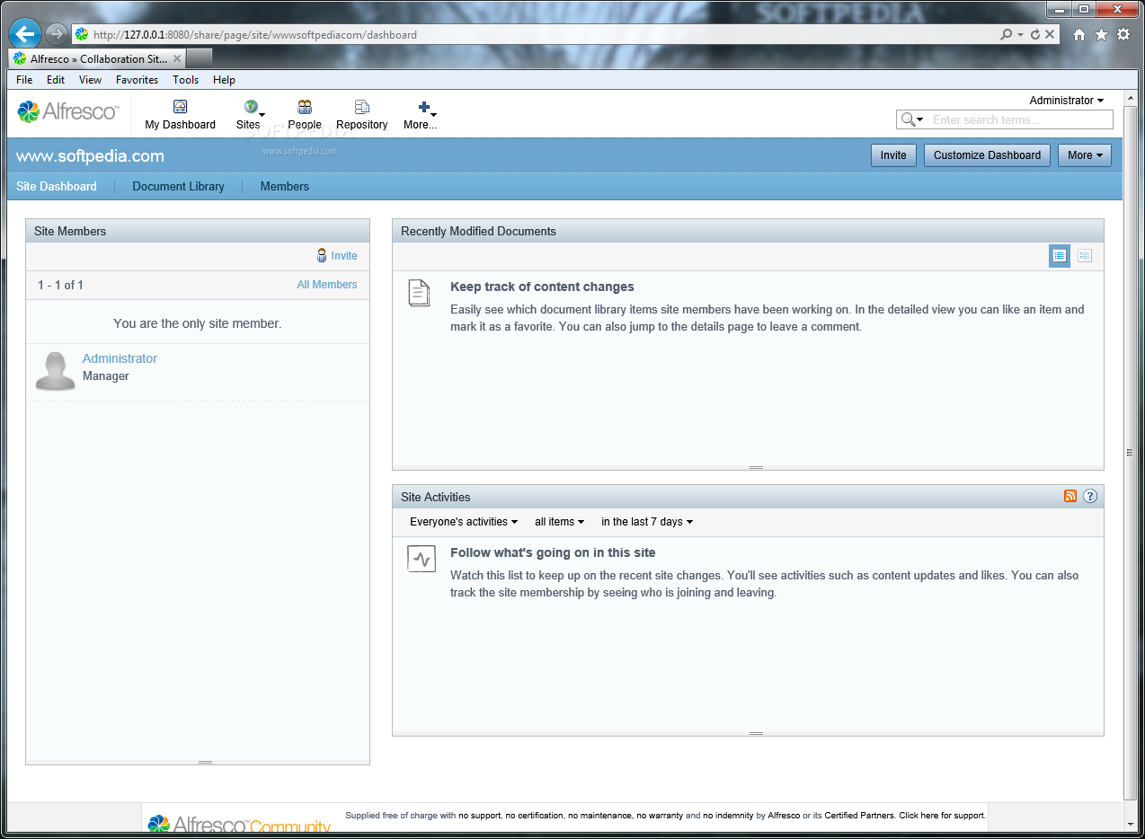The width and height of the screenshot is (1145, 839).
Task: Grab the Recently Modified Documents resize handle
Action: tap(756, 467)
